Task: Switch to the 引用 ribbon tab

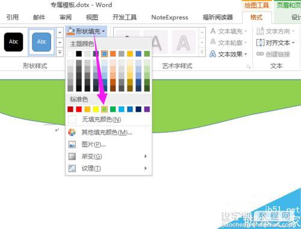Action: pyautogui.click(x=12, y=17)
